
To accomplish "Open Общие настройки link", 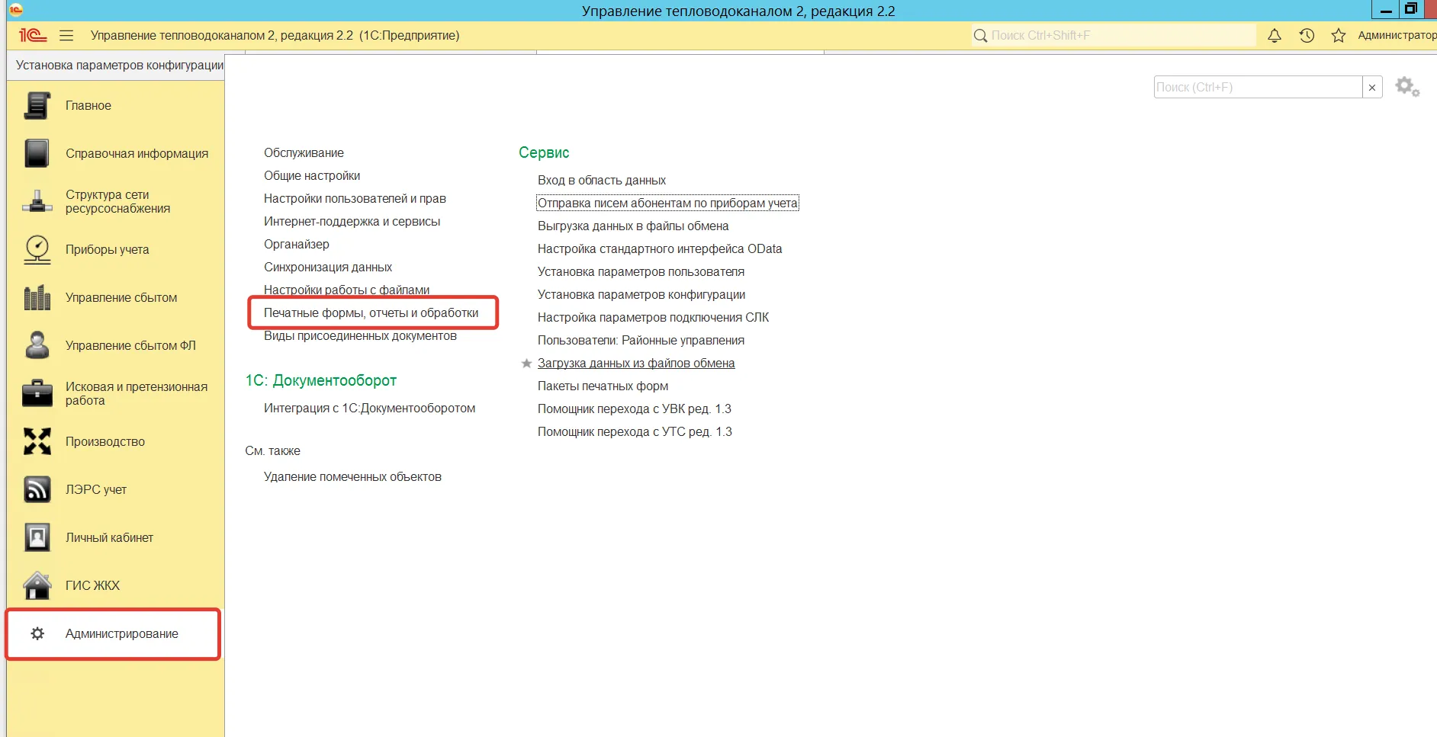I will [x=312, y=175].
